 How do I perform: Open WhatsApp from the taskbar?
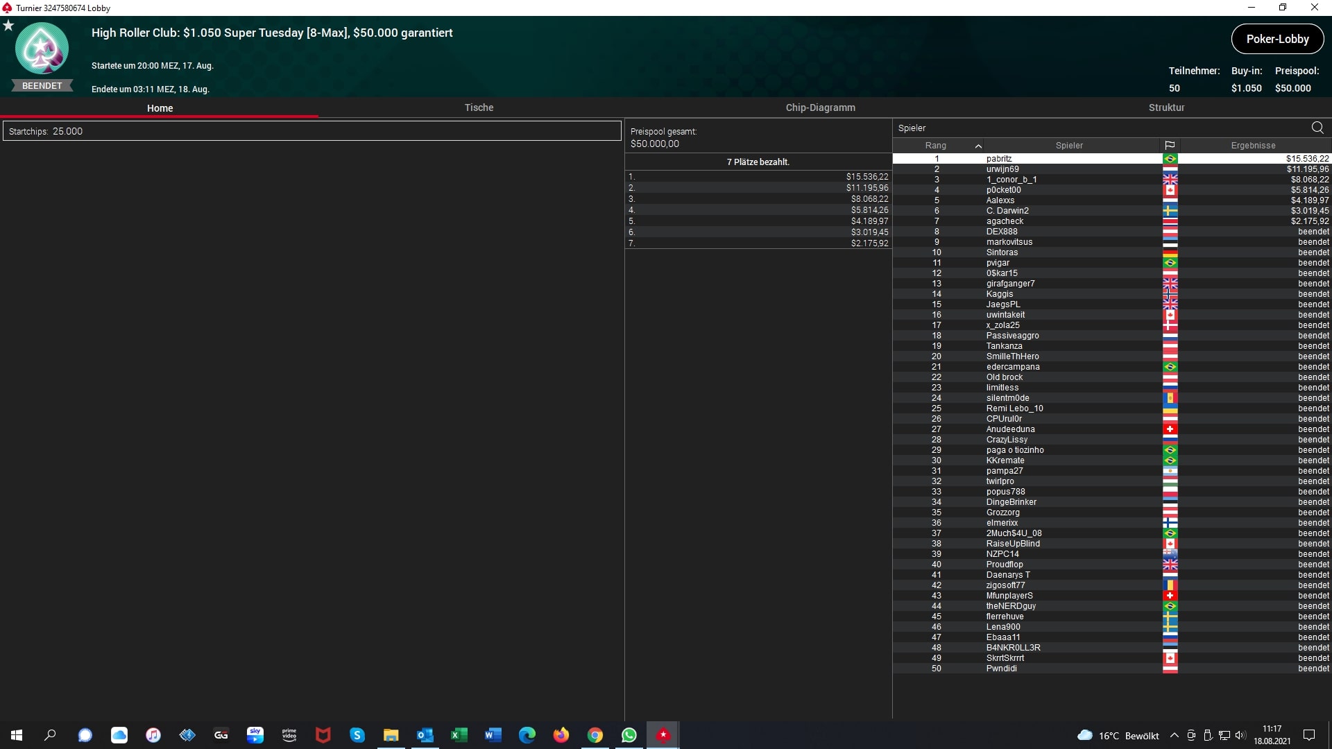coord(629,735)
